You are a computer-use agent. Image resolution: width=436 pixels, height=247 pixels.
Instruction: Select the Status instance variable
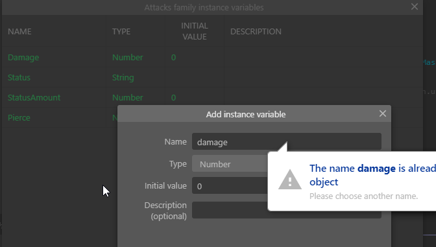pos(19,78)
